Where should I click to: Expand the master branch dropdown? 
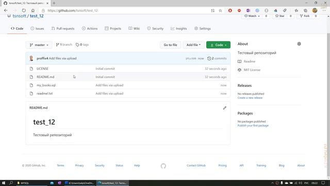[39, 45]
